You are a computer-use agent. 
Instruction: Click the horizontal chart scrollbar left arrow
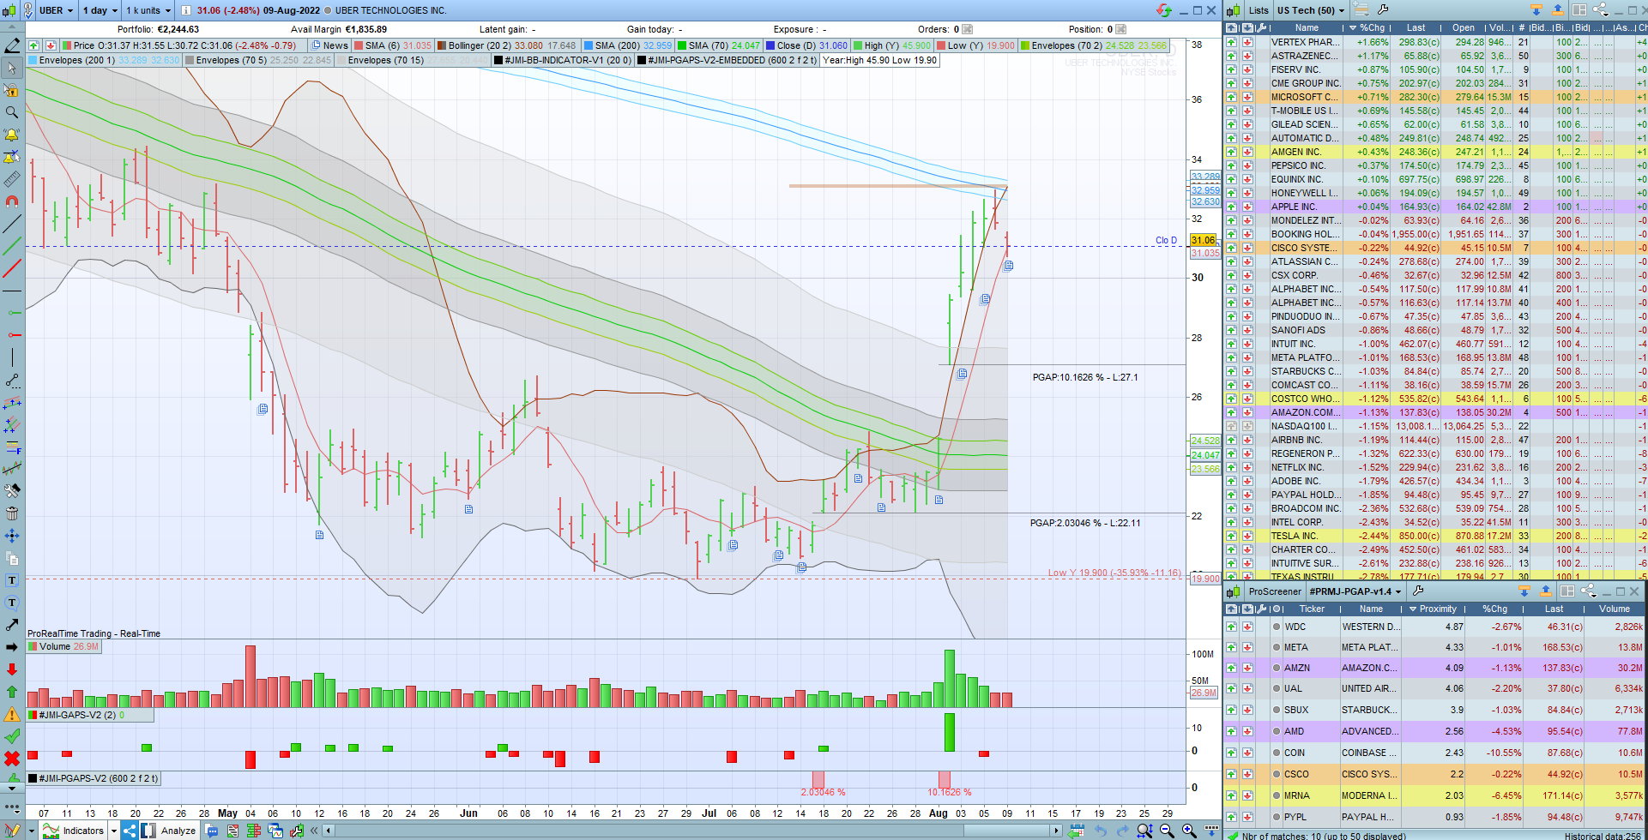coord(329,830)
